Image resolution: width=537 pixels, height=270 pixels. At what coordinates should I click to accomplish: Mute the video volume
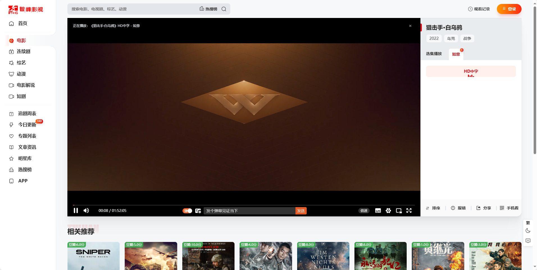86,210
